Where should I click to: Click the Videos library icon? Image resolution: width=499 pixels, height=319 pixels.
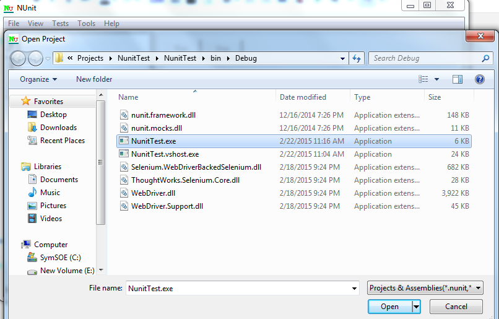(x=32, y=219)
